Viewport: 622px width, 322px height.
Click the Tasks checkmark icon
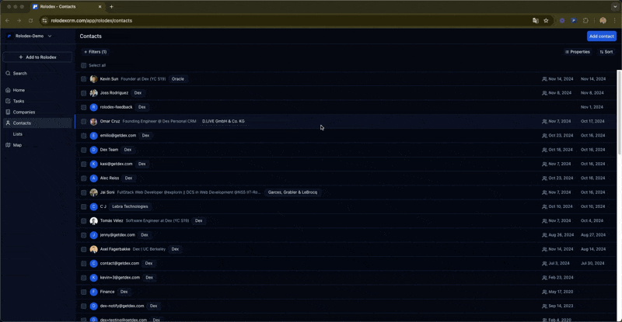[8, 101]
